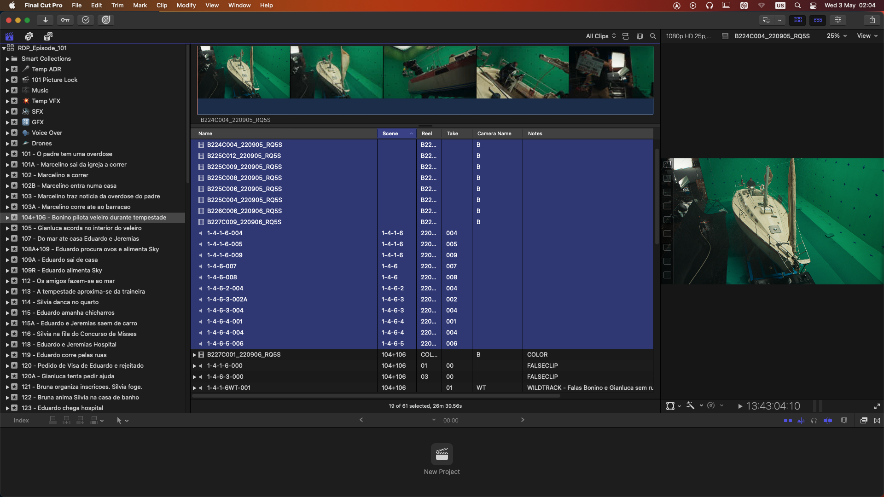
Task: Open the Transitions browser icon
Action: pyautogui.click(x=877, y=420)
